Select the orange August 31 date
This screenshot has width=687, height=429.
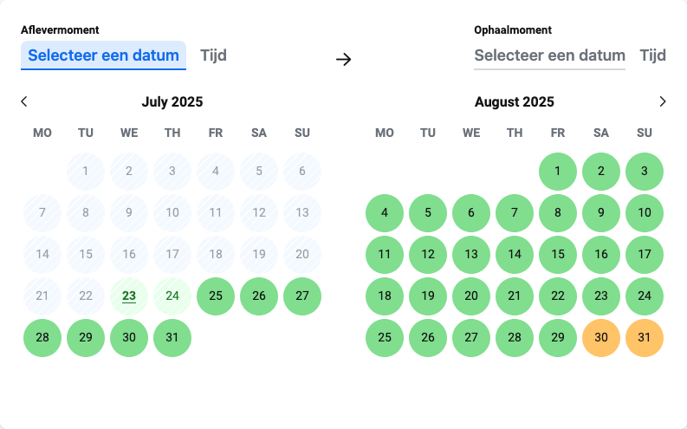pos(645,338)
